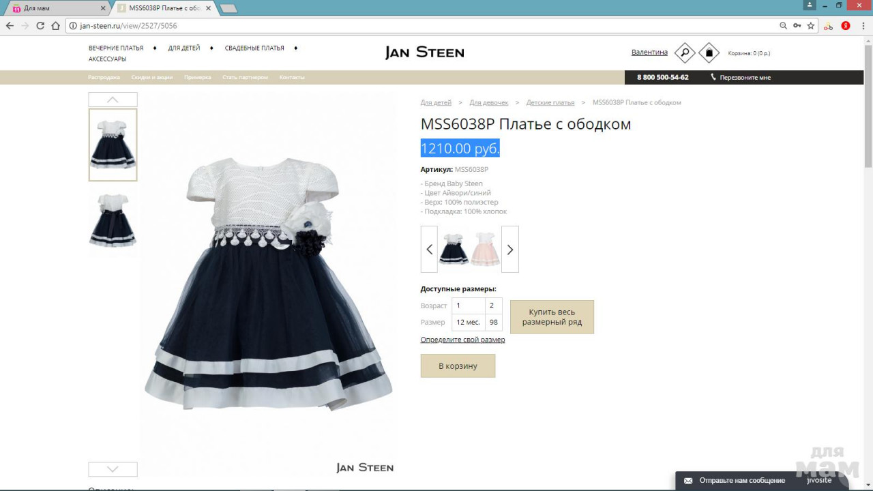Click the browser back arrow
873x491 pixels.
(x=10, y=26)
